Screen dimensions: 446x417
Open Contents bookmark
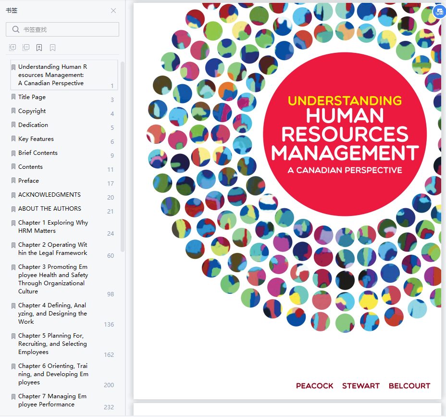pyautogui.click(x=30, y=167)
